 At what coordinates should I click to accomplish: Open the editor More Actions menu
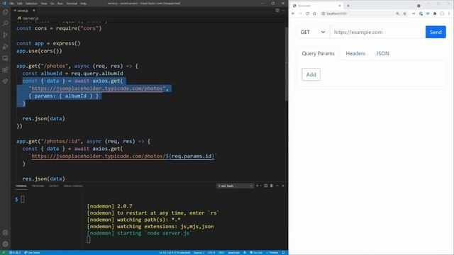click(283, 11)
